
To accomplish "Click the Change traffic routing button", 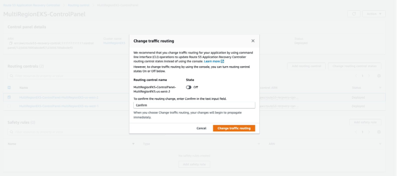I will pos(234,128).
